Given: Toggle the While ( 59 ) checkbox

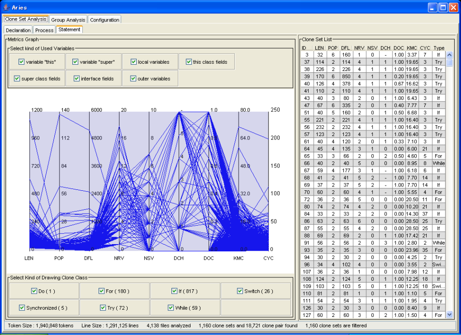Looking at the screenshot, I should (171, 307).
